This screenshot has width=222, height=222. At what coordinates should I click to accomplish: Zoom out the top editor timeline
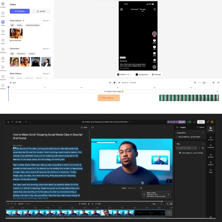[195, 82]
